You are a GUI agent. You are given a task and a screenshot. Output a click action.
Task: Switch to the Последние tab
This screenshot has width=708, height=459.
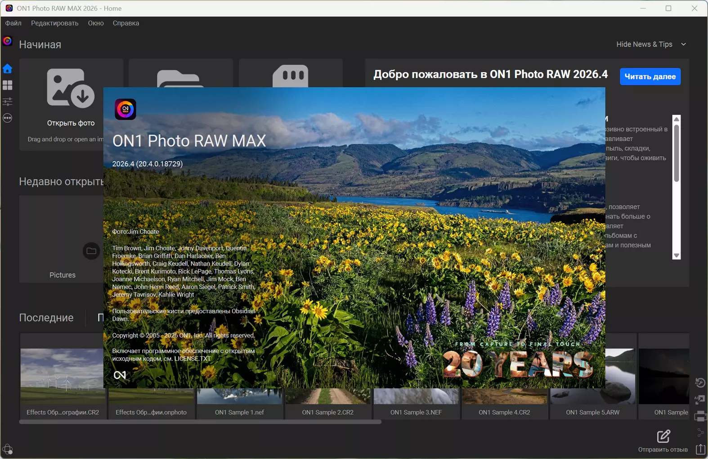coord(46,318)
